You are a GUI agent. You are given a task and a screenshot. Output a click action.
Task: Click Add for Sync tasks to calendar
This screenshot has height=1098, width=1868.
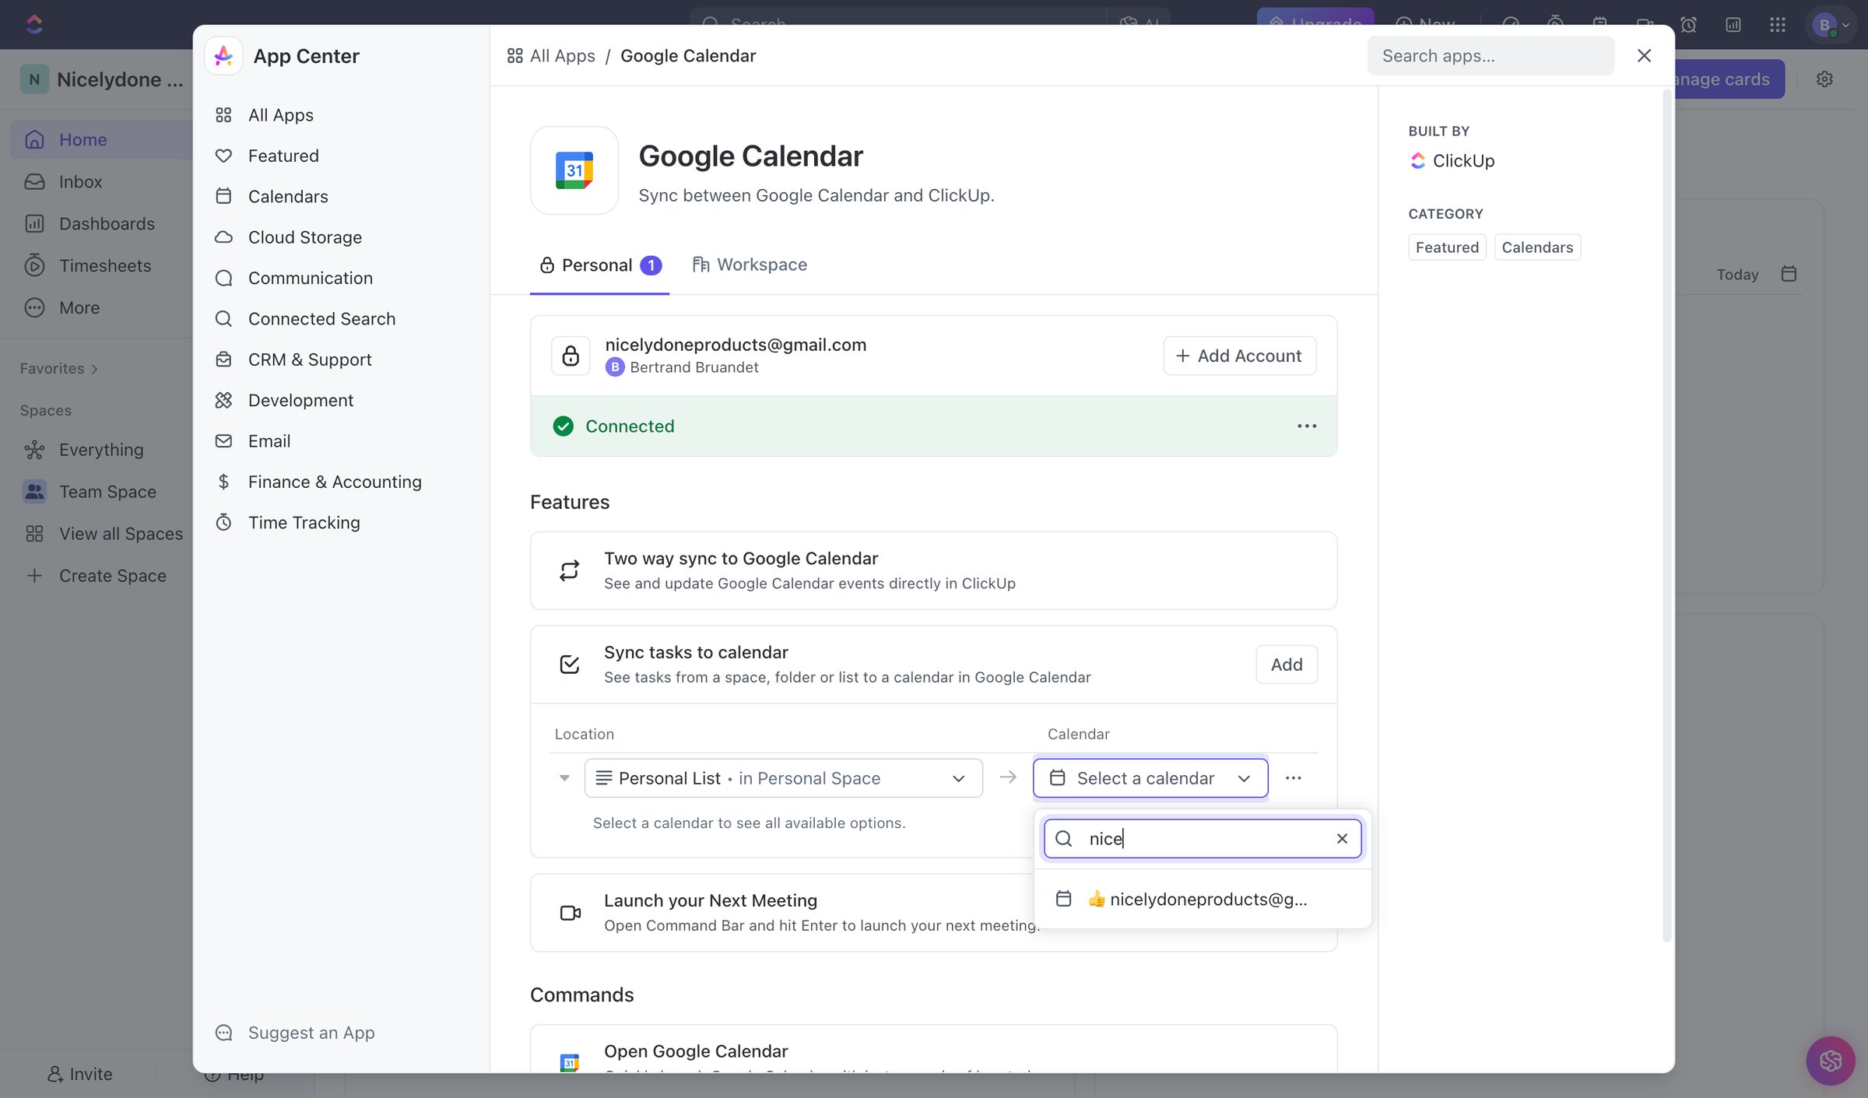pos(1287,665)
